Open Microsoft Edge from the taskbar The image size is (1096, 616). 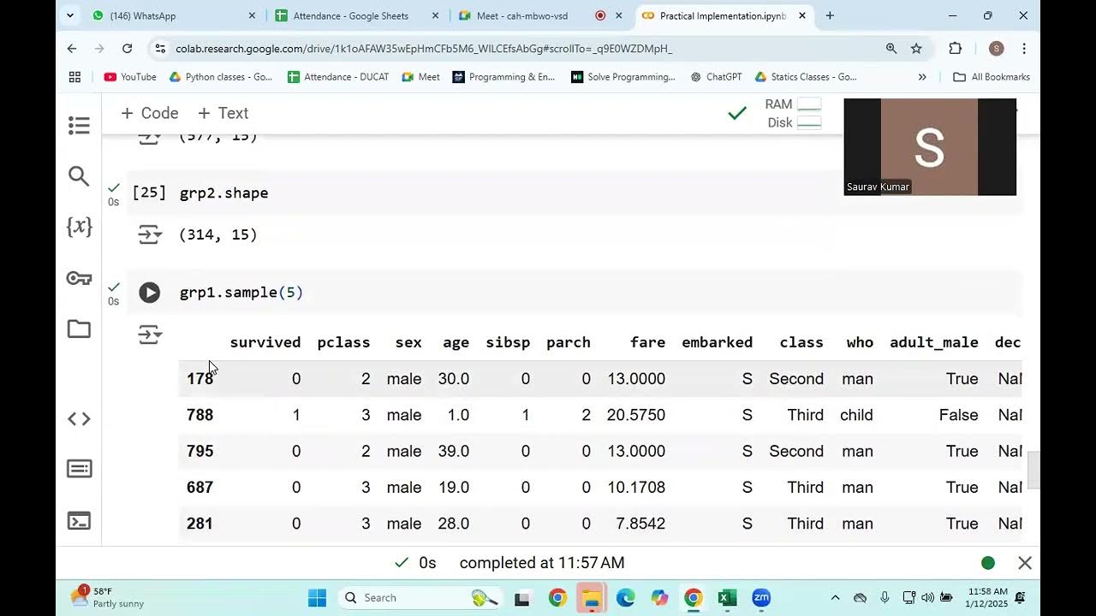click(625, 598)
